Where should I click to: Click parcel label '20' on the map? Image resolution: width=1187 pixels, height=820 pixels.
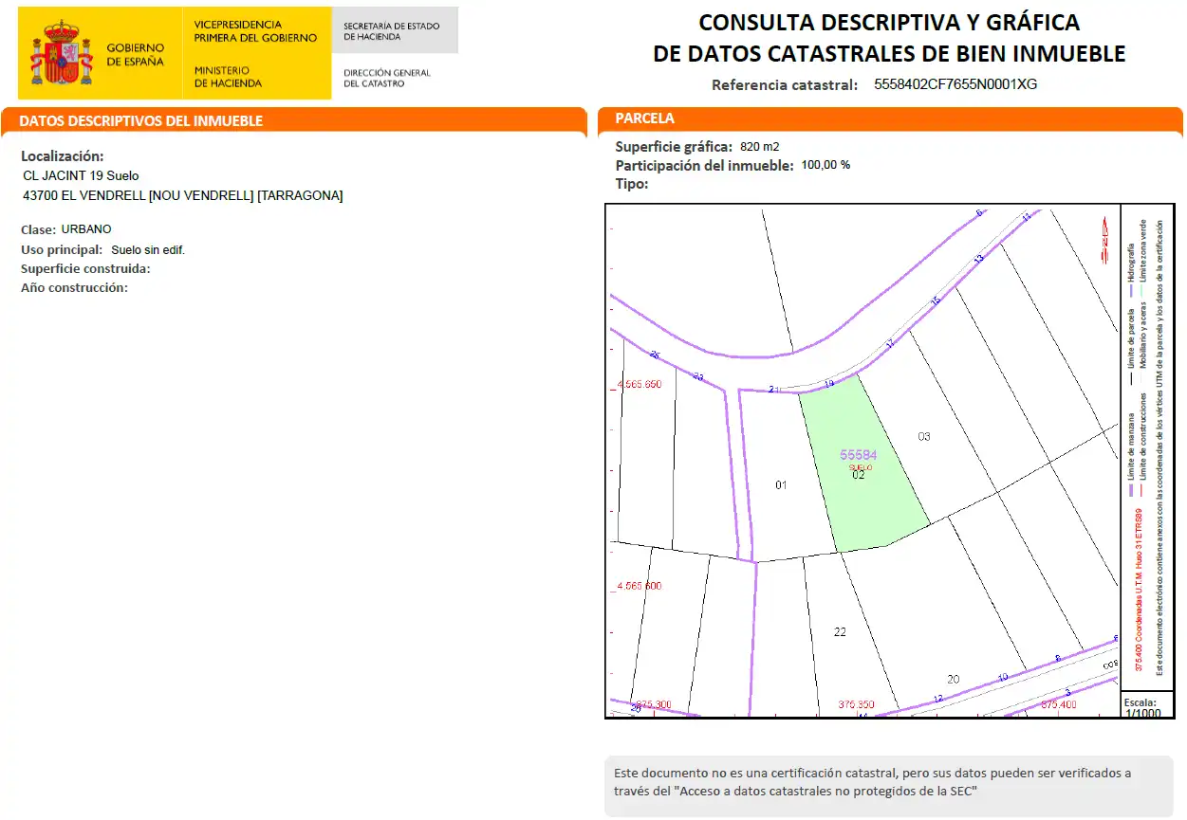[x=953, y=680]
